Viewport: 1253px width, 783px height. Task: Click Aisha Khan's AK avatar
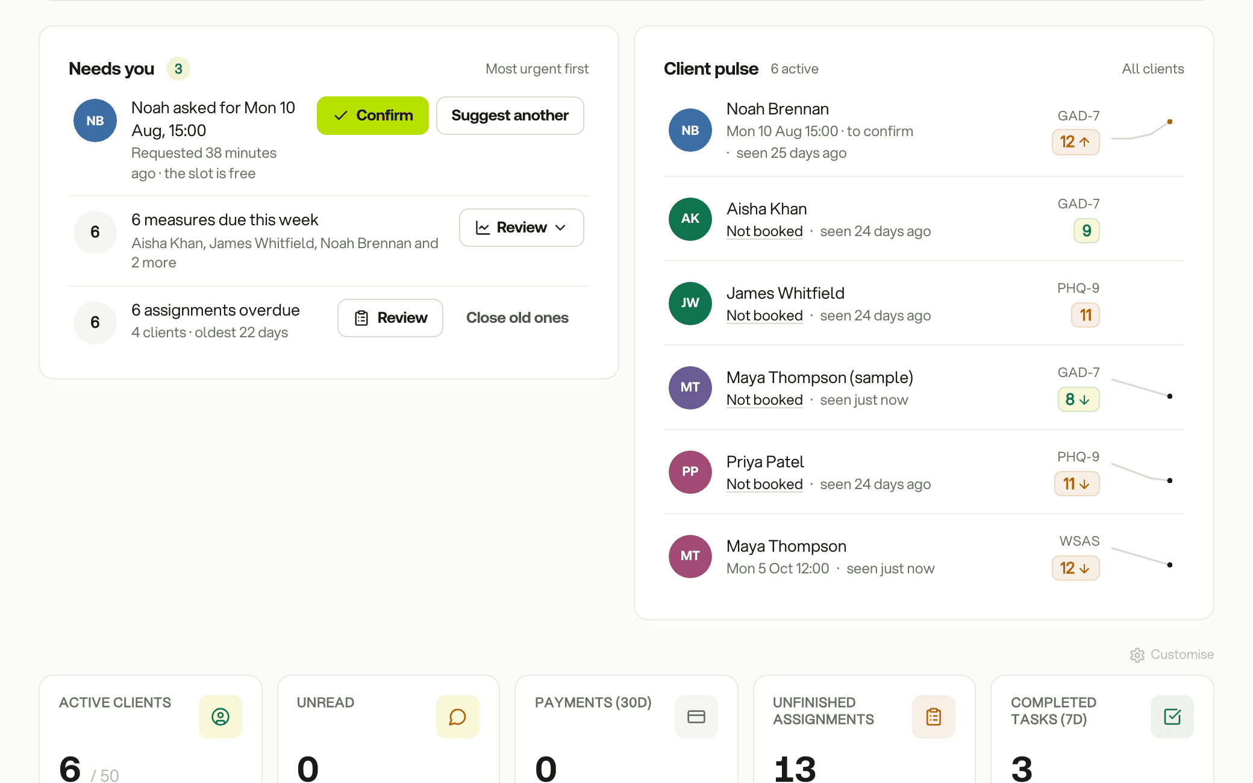coord(690,219)
